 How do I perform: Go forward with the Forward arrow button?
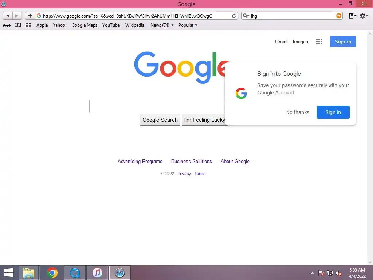point(17,16)
